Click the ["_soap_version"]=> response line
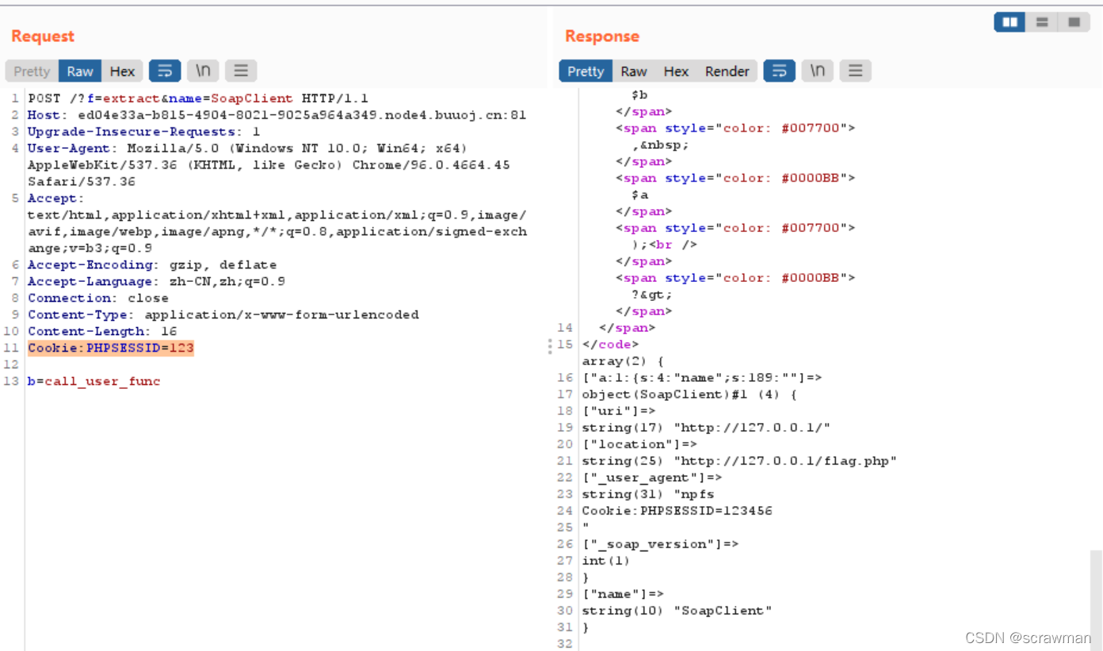The width and height of the screenshot is (1103, 651). tap(660, 544)
